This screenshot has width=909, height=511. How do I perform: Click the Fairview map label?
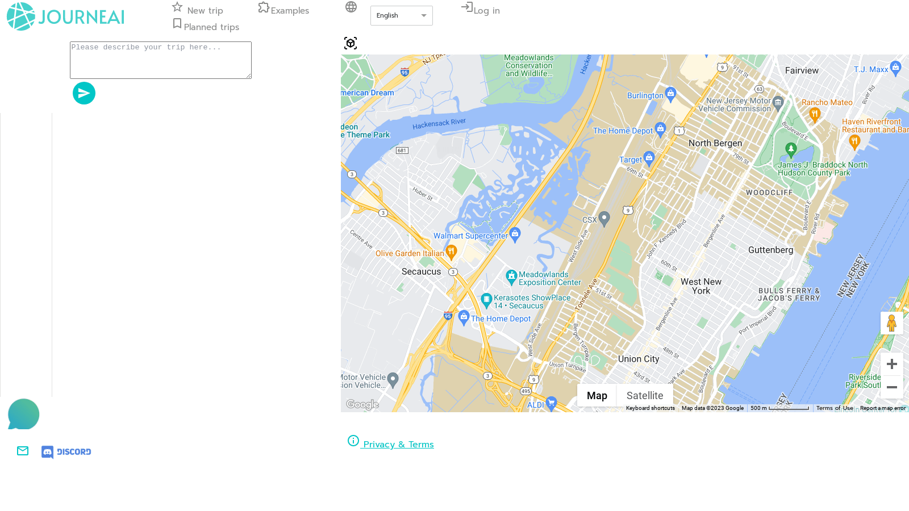[802, 71]
